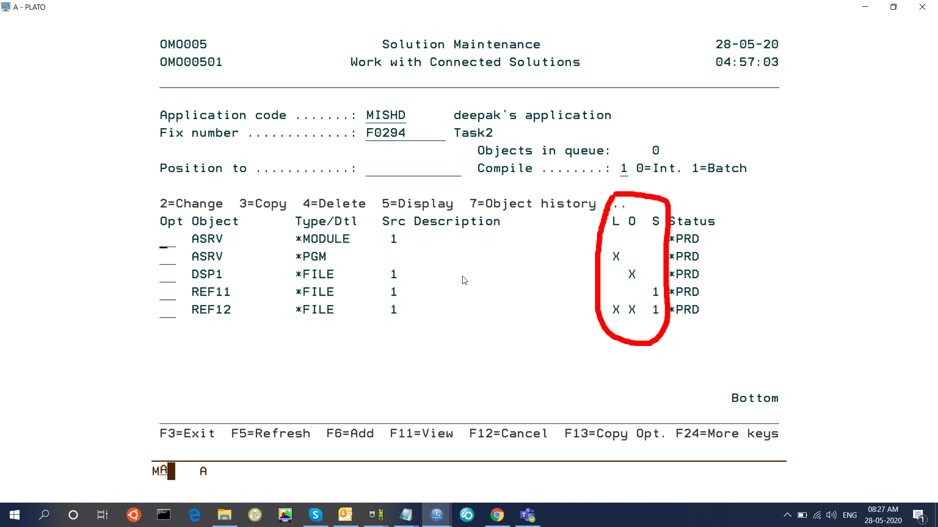Open Outlook from the taskbar
Image resolution: width=938 pixels, height=527 pixels.
(x=346, y=515)
